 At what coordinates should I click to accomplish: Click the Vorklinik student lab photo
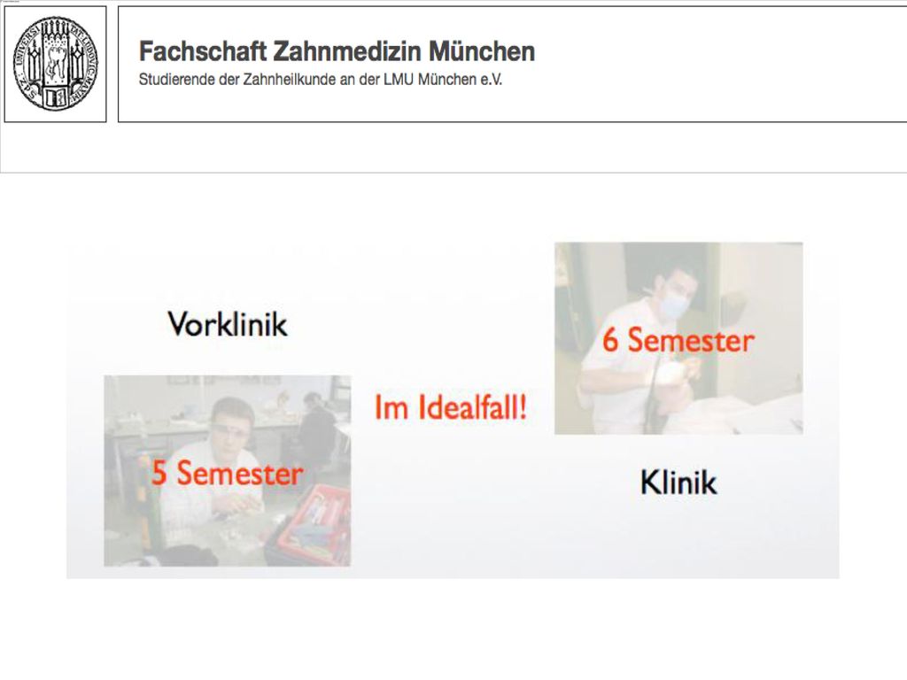click(x=228, y=471)
